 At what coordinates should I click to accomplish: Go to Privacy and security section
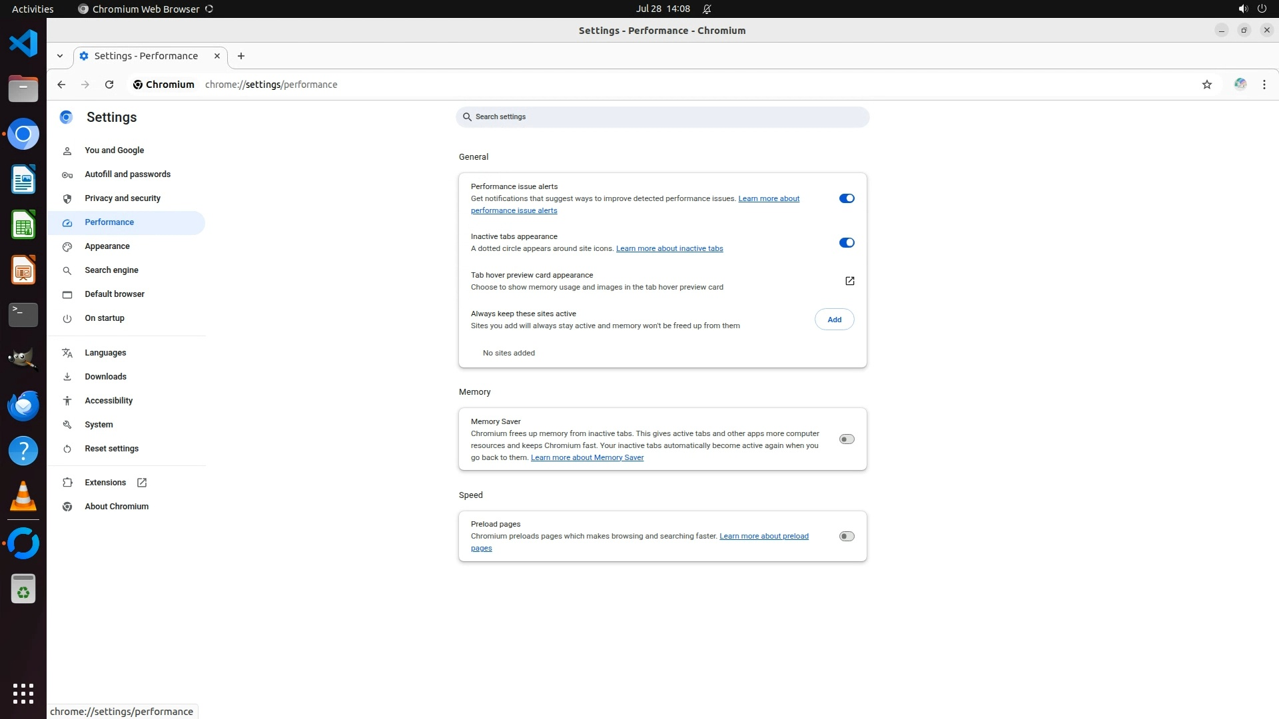[x=122, y=198]
